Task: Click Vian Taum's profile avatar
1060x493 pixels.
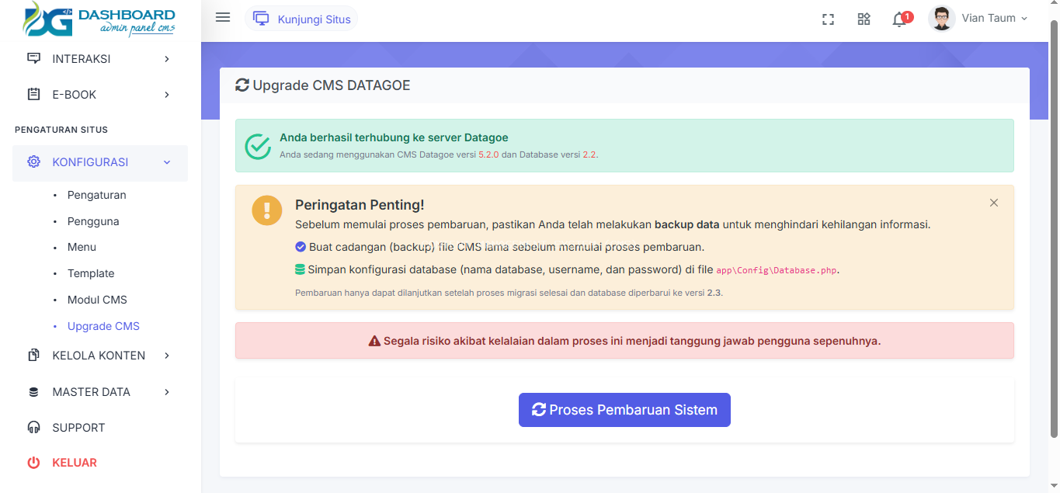Action: click(940, 17)
